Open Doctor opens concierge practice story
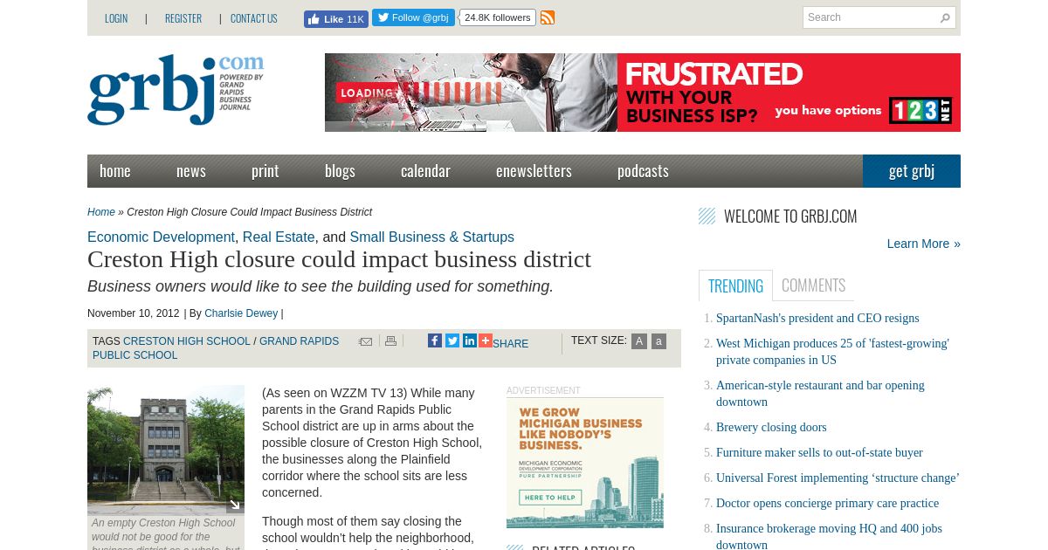 (827, 504)
